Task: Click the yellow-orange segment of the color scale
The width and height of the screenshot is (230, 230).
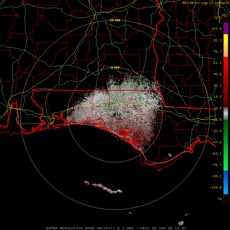Action: click(x=226, y=45)
